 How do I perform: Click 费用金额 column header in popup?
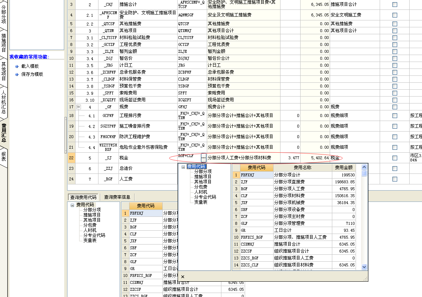coord(344,167)
